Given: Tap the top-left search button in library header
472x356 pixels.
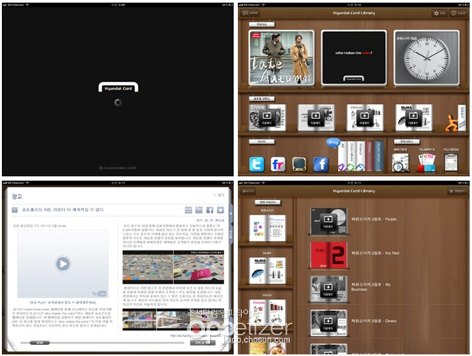Looking at the screenshot, I should click(250, 13).
